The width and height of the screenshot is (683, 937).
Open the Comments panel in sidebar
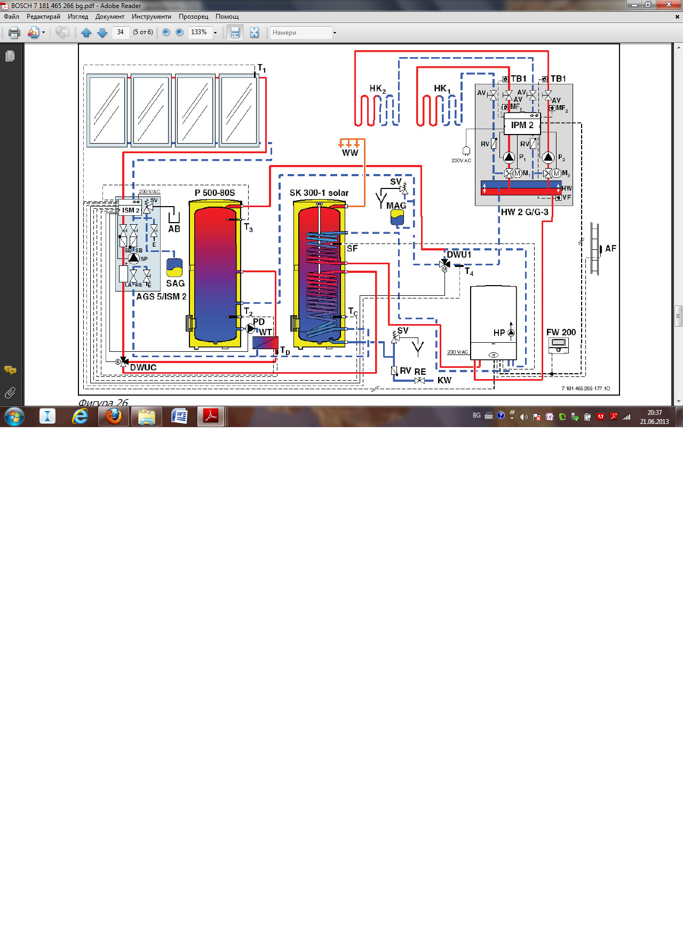[10, 370]
